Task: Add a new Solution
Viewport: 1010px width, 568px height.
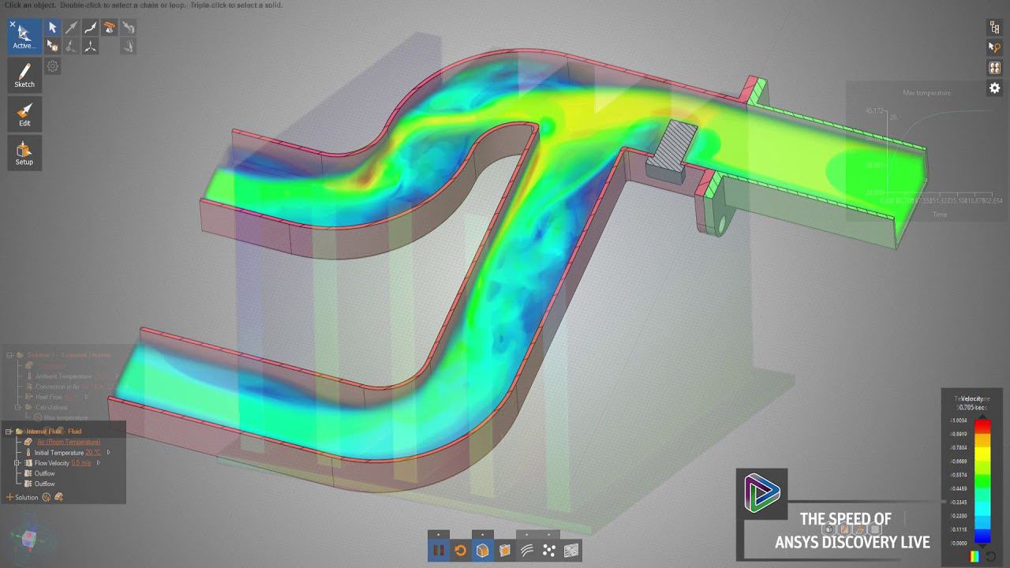Action: coord(22,498)
